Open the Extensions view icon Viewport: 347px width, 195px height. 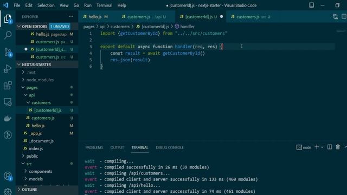(x=8, y=85)
